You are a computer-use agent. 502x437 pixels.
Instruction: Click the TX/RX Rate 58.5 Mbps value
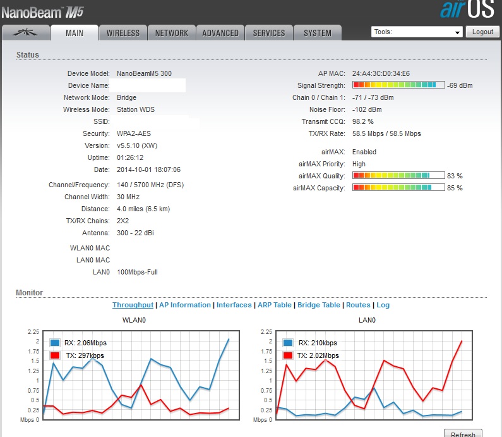point(386,133)
